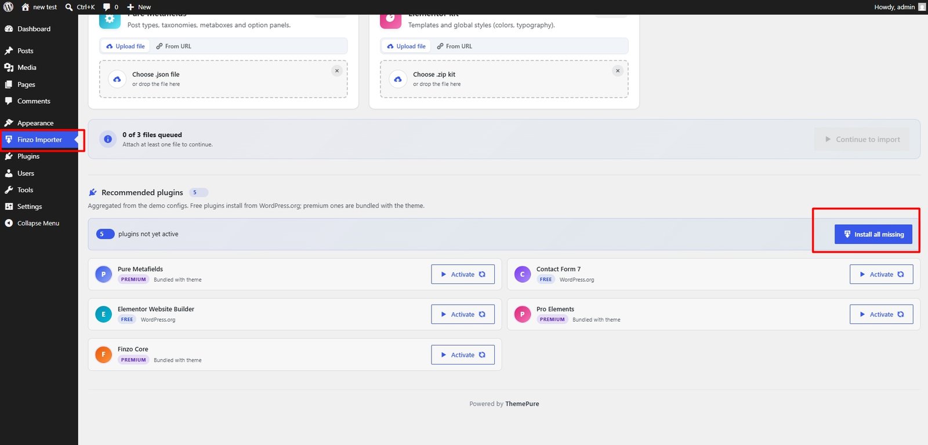Image resolution: width=928 pixels, height=445 pixels.
Task: Click the Tools wrench icon
Action: [x=9, y=190]
